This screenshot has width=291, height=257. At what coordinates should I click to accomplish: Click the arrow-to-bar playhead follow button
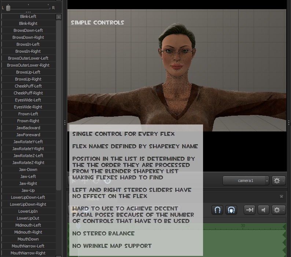250,210
